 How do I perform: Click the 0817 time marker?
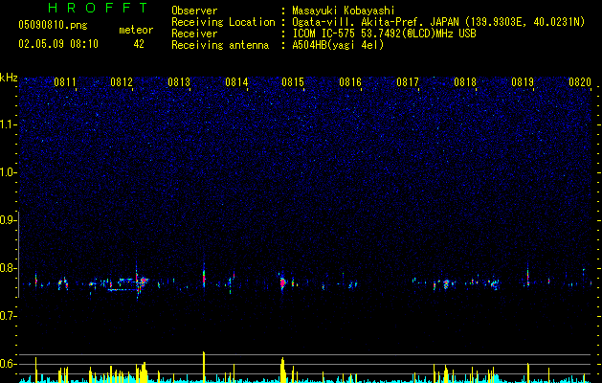pyautogui.click(x=408, y=82)
